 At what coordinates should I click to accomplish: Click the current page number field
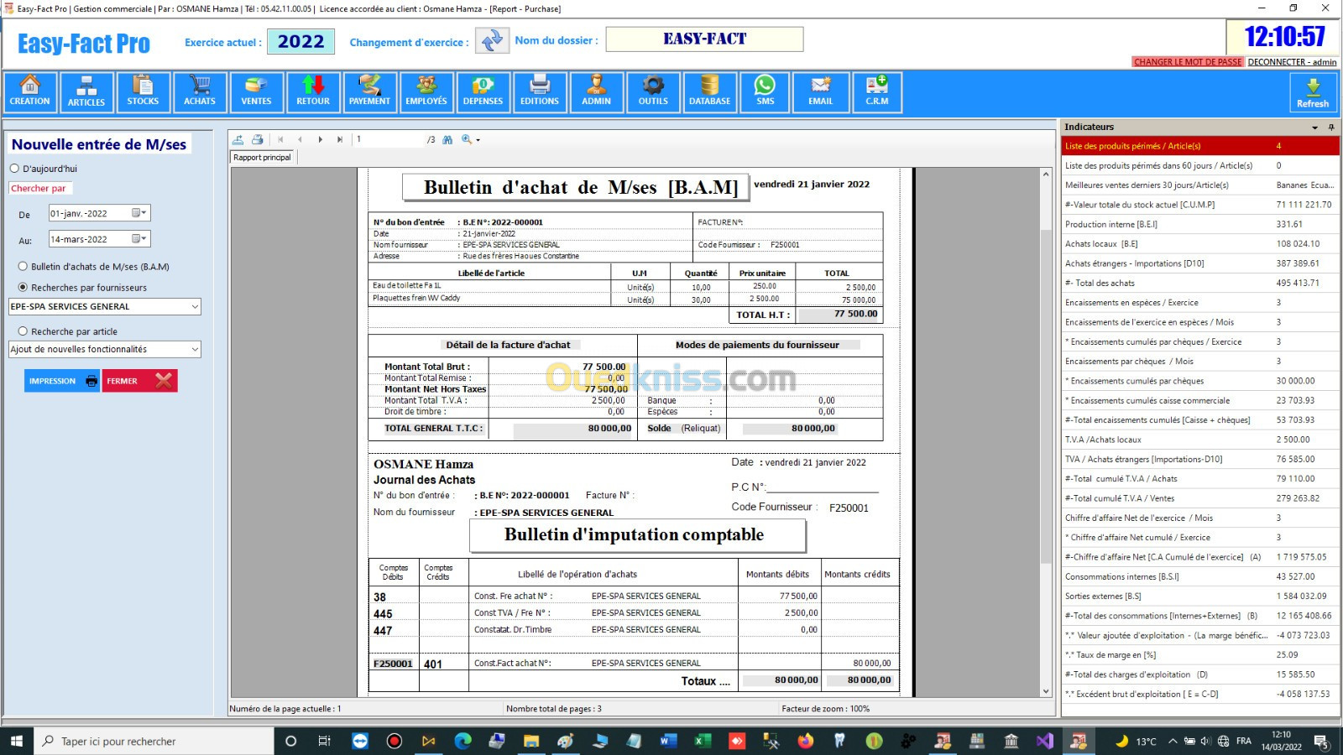coord(389,140)
